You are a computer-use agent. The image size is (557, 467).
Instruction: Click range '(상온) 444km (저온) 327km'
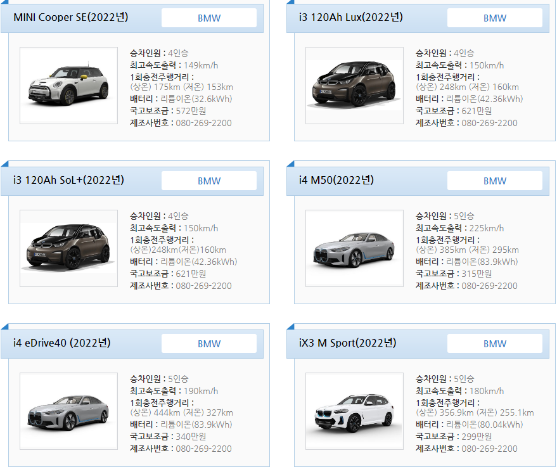181,413
